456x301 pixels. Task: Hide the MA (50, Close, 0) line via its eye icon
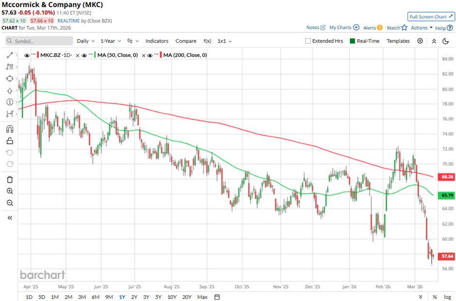pos(84,55)
